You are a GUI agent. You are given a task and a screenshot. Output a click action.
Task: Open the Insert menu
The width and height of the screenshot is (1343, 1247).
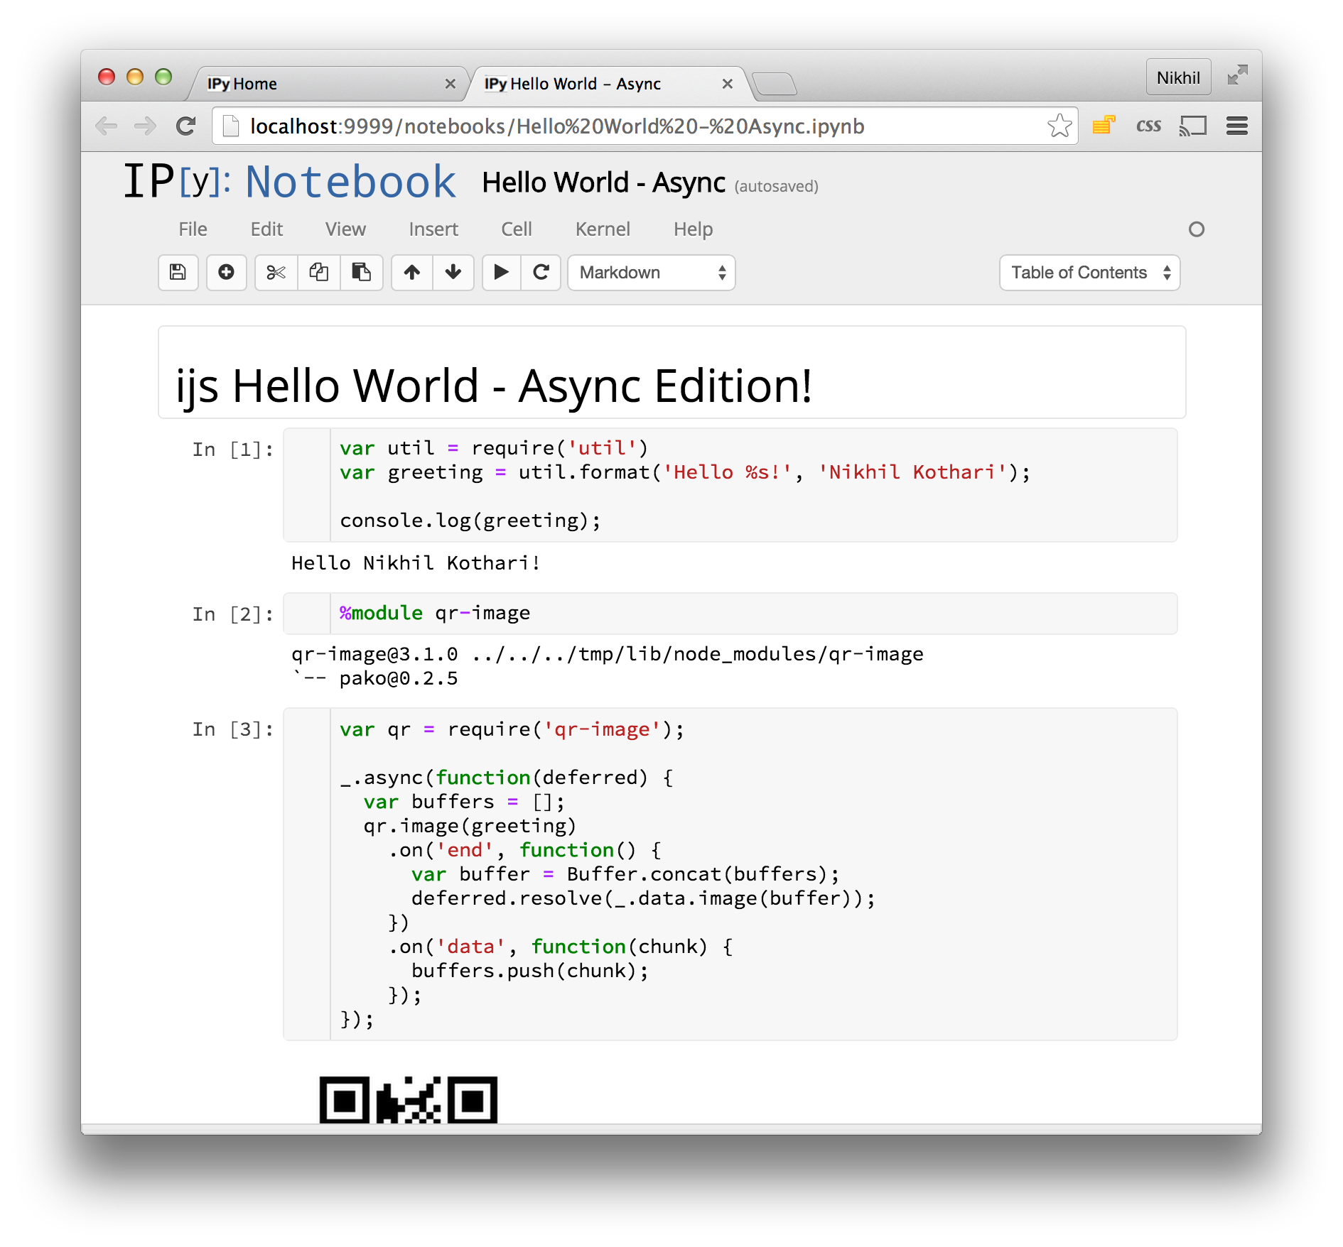[x=433, y=229]
